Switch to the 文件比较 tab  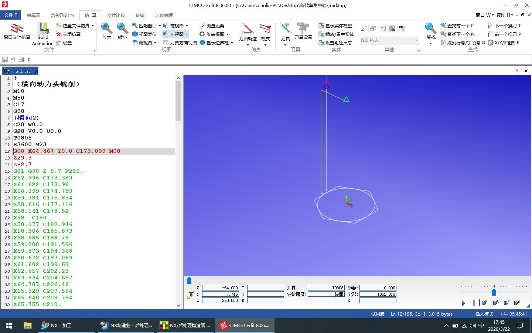tap(116, 15)
